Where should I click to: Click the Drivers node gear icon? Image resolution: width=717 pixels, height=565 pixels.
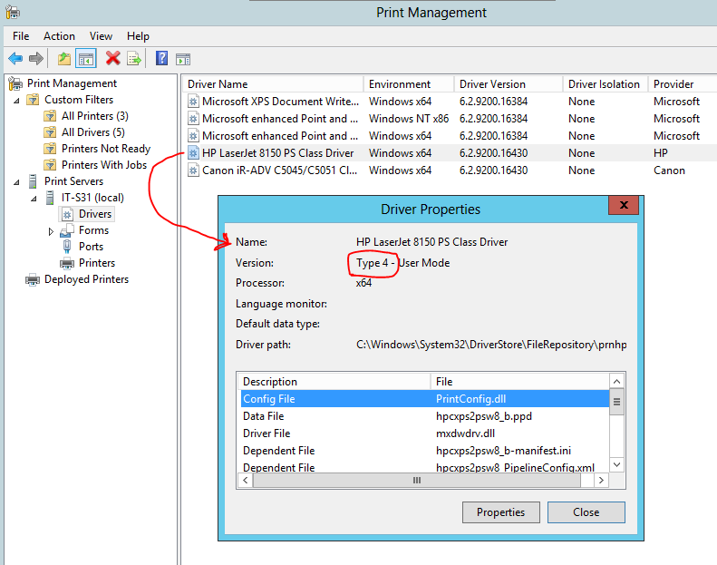(67, 214)
